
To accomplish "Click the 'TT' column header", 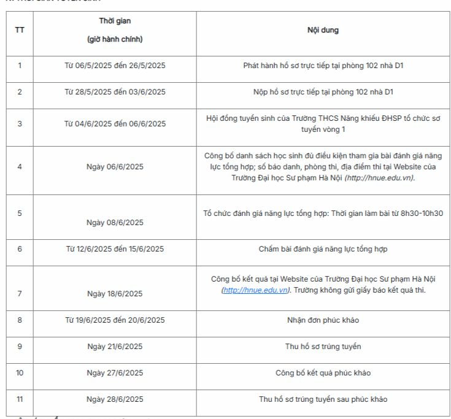I will pyautogui.click(x=20, y=30).
